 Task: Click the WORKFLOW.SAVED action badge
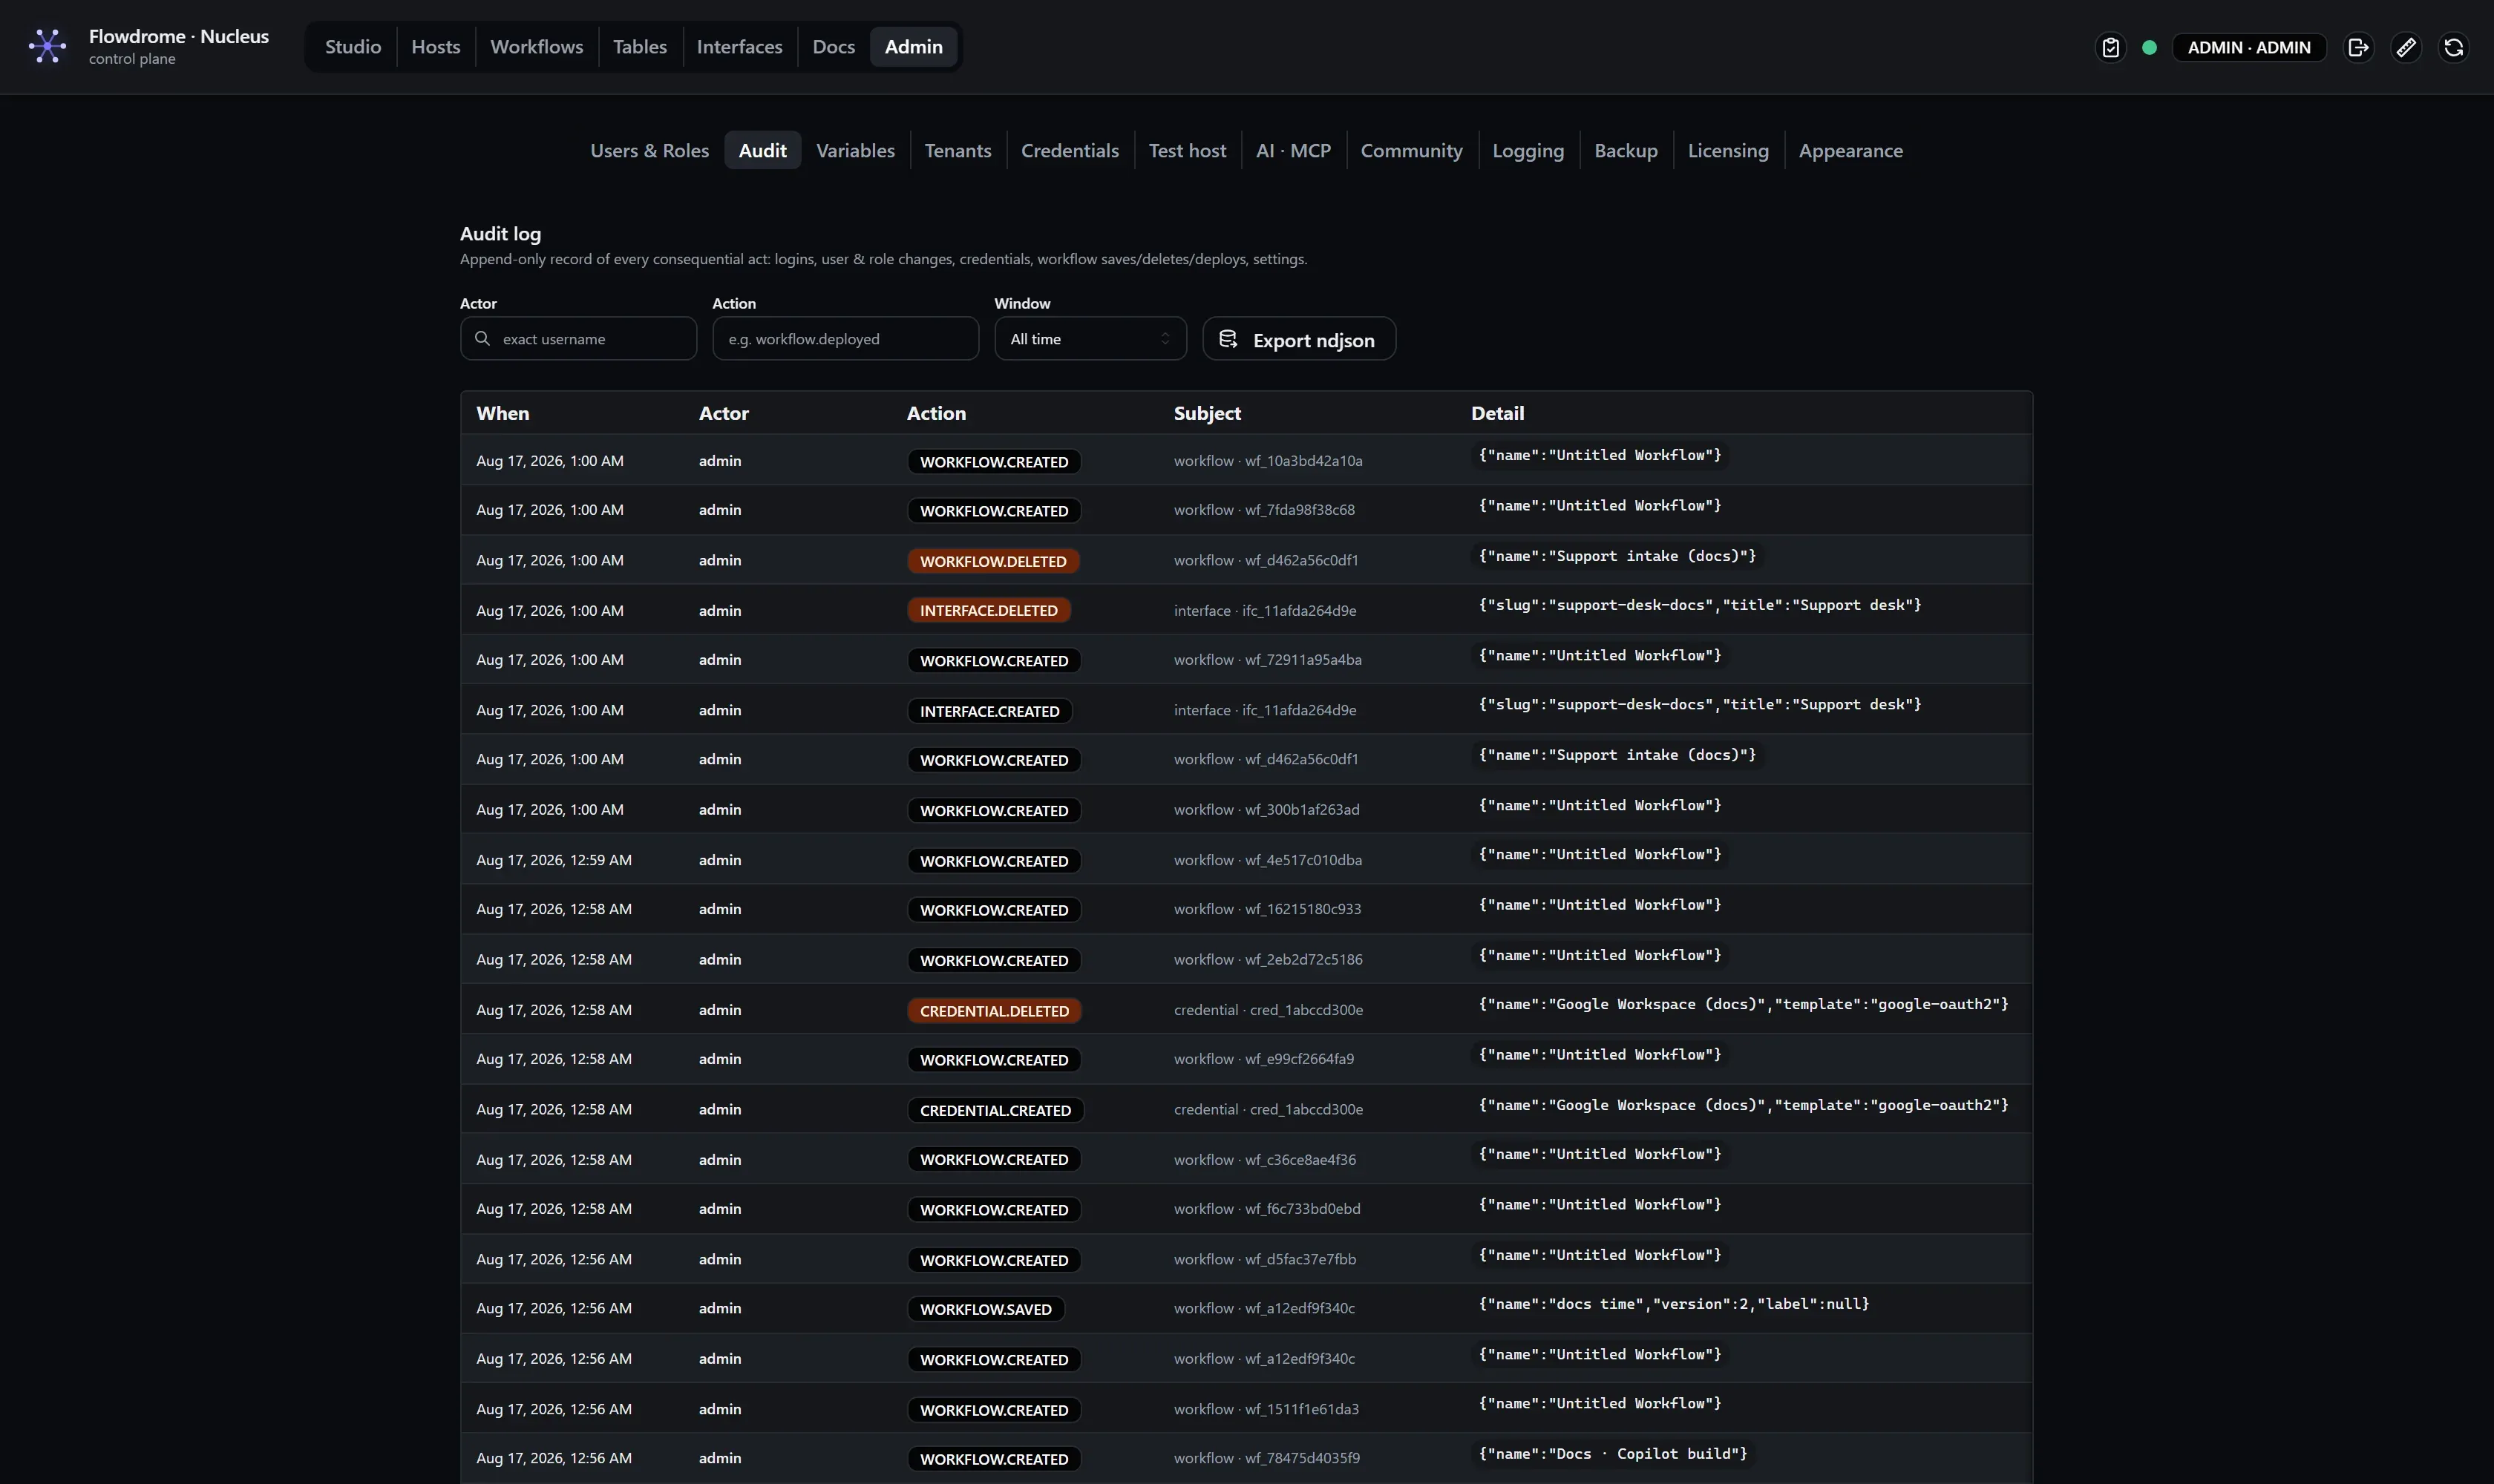tap(986, 1309)
